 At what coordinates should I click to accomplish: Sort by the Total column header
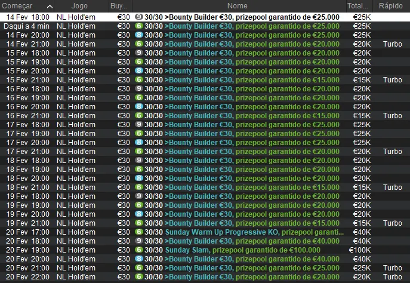pyautogui.click(x=359, y=6)
